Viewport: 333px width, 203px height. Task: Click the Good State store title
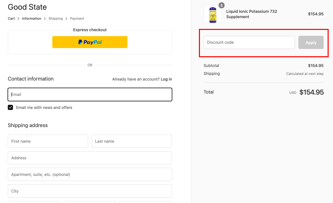coord(27,7)
